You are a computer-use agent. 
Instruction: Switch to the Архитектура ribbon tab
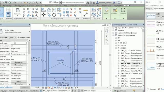(x=7, y=6)
